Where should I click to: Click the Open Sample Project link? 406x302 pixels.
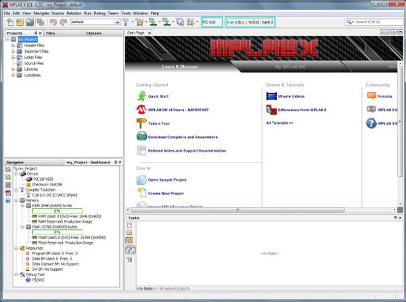click(167, 179)
